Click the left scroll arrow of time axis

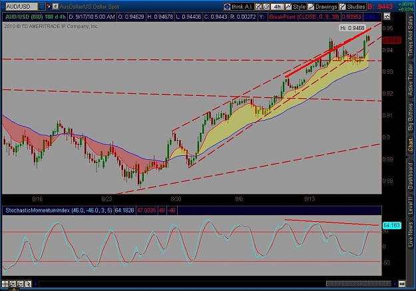(35, 284)
